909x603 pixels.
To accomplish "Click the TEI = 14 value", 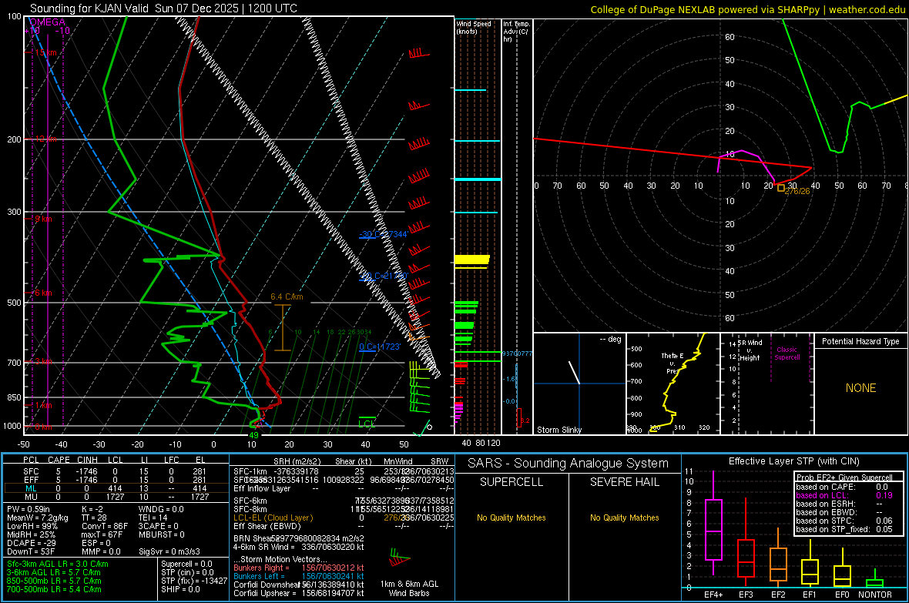I will [x=153, y=518].
